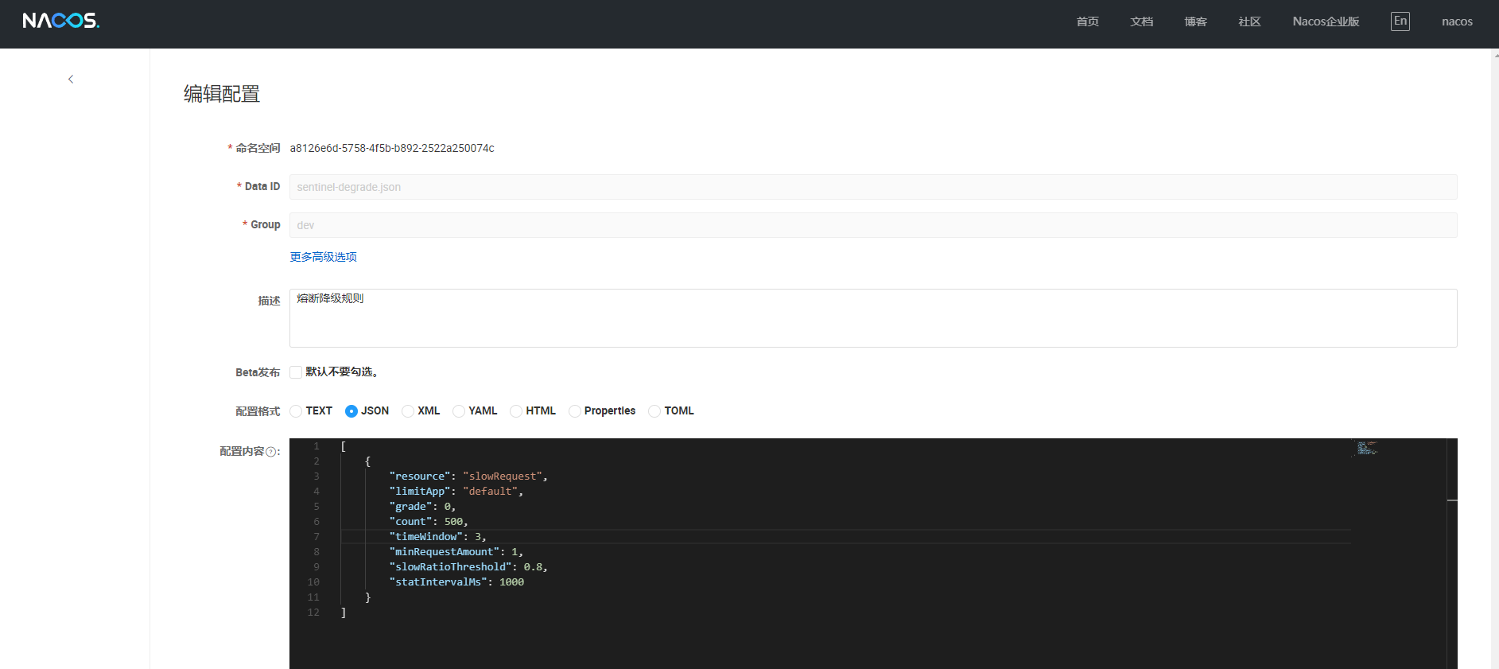Click the Nacos logo
Screen dimensions: 1499x669
click(61, 21)
